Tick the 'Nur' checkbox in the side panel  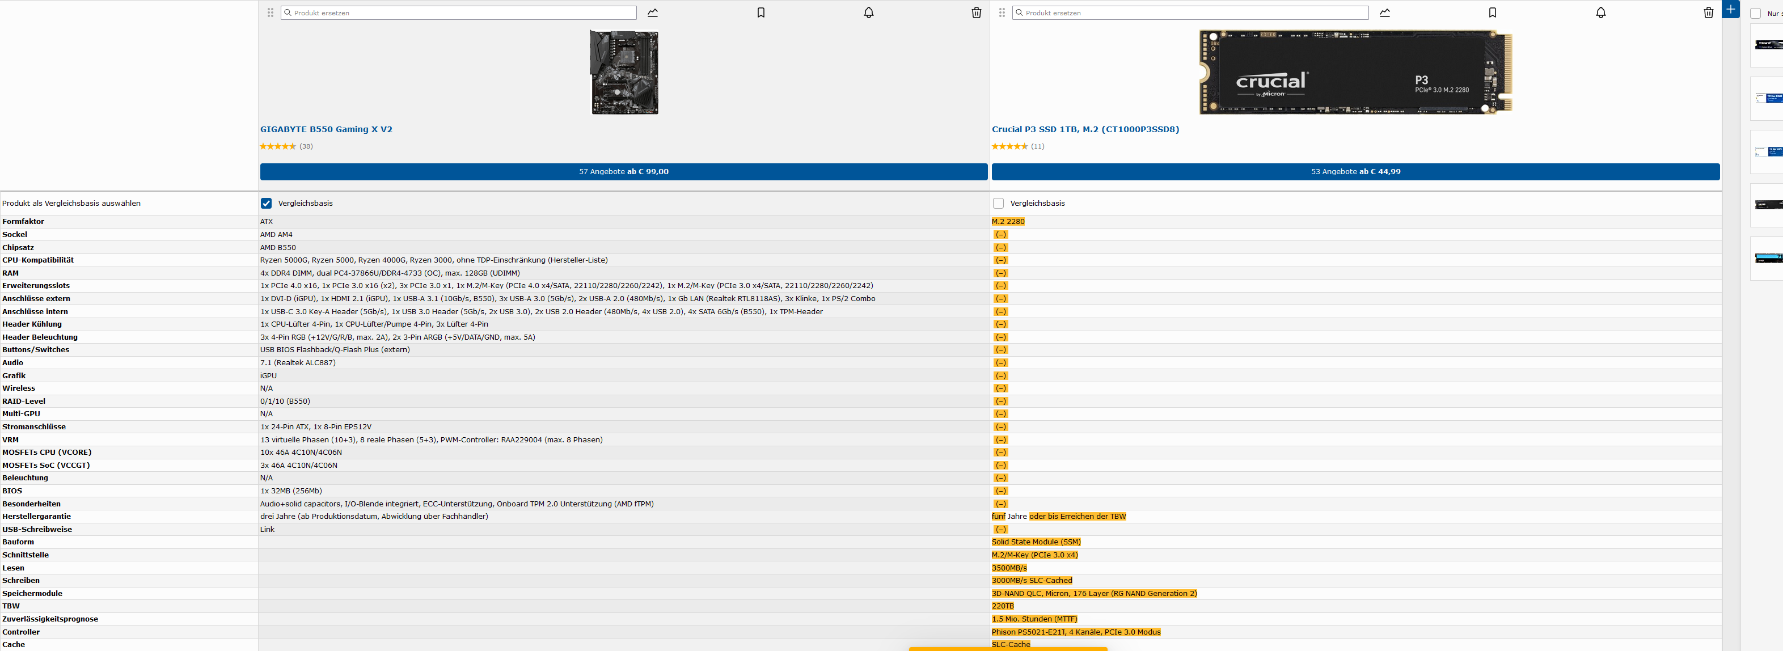pyautogui.click(x=1755, y=13)
